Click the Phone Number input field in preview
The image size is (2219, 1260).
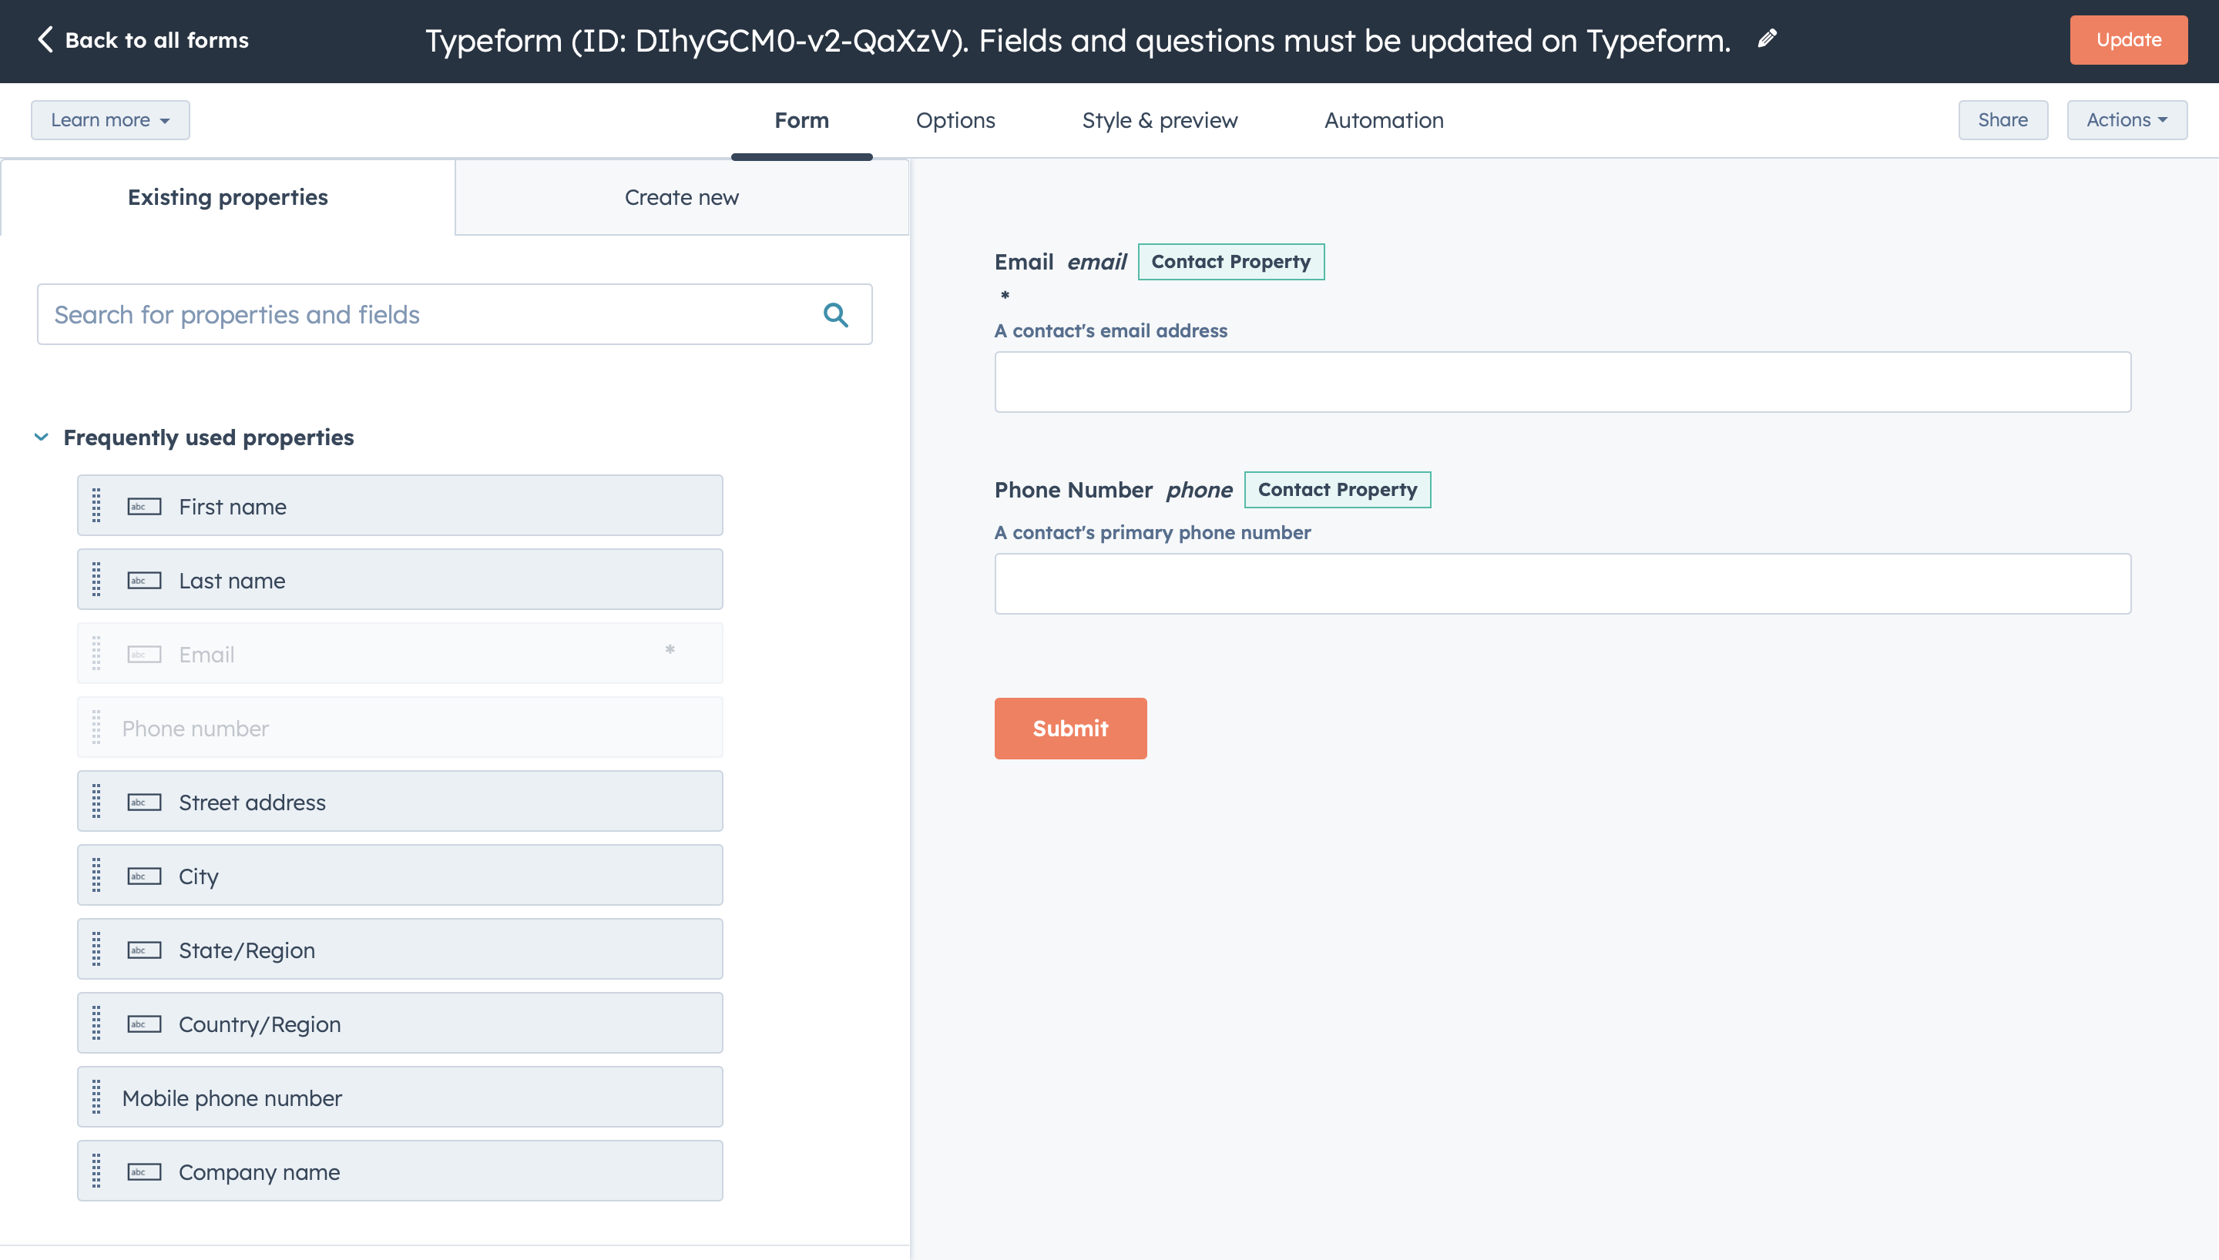coord(1562,584)
